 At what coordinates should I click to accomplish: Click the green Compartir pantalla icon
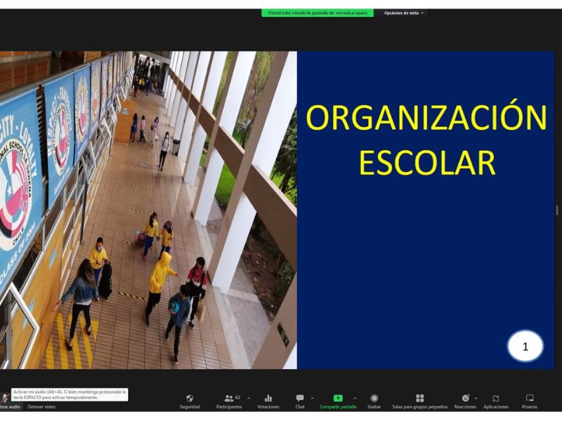click(x=338, y=398)
